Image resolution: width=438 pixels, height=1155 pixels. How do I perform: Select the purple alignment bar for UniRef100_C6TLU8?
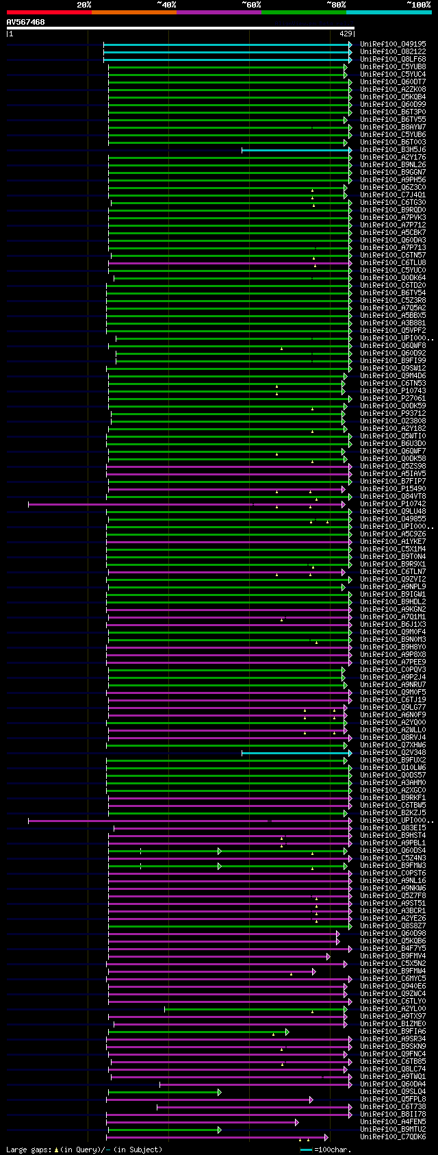pyautogui.click(x=230, y=262)
